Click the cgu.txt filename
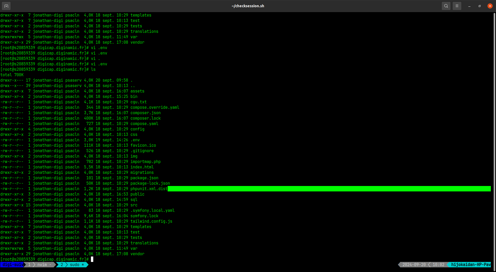This screenshot has height=272, width=496. [x=138, y=102]
